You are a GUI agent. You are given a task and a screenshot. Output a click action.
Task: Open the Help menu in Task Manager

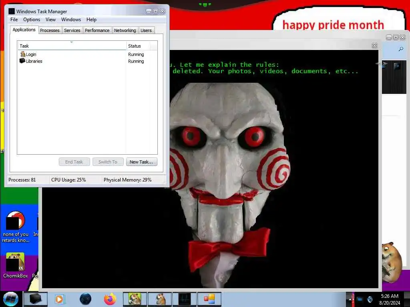click(91, 20)
